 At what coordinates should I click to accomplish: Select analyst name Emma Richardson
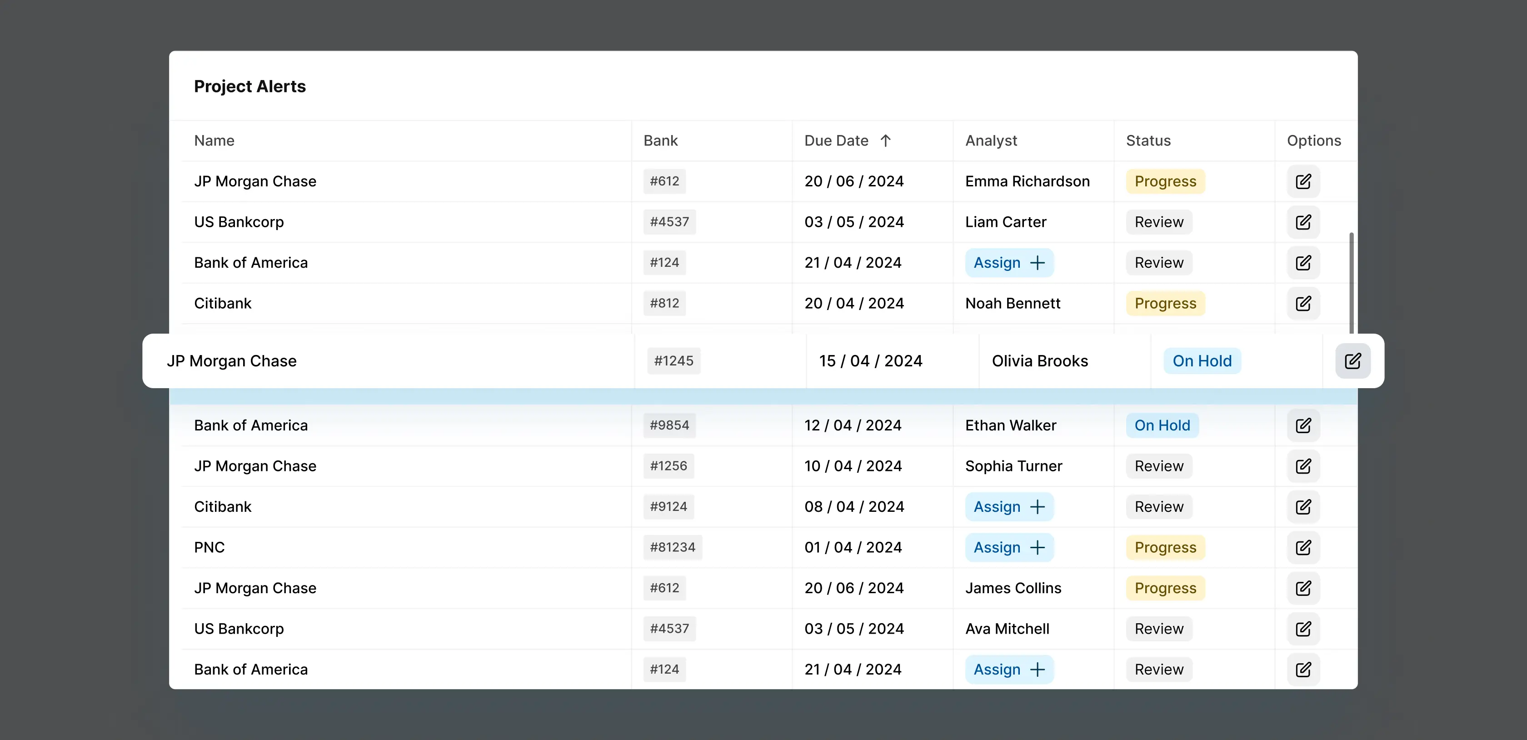(x=1027, y=181)
